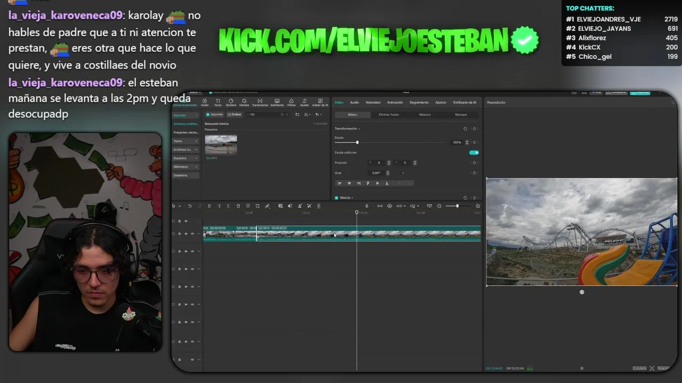Screen dimensions: 682x383
Task: Click the delete trash icon in timeline toolbar
Action: (x=238, y=206)
